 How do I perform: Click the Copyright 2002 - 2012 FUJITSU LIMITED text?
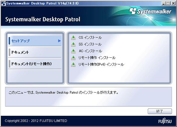(36, 121)
